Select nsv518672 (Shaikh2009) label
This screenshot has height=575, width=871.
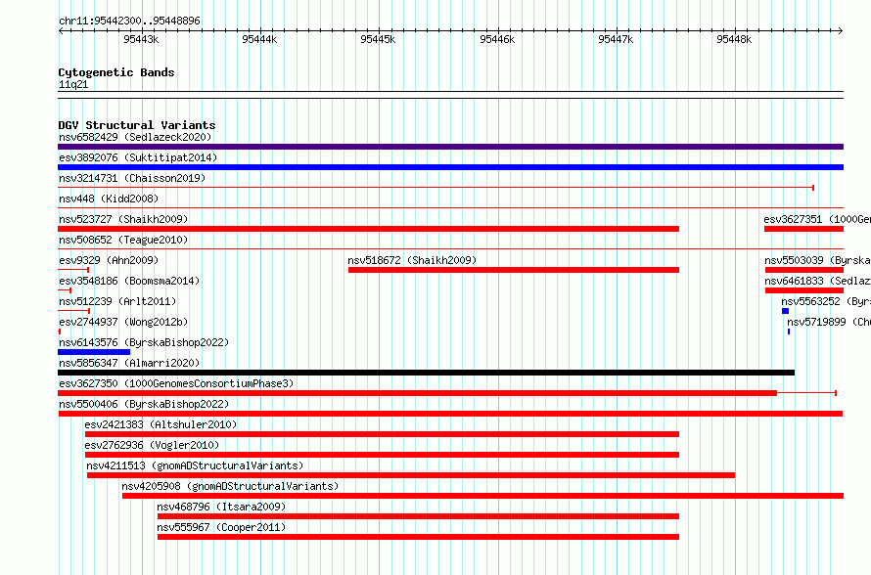412,260
